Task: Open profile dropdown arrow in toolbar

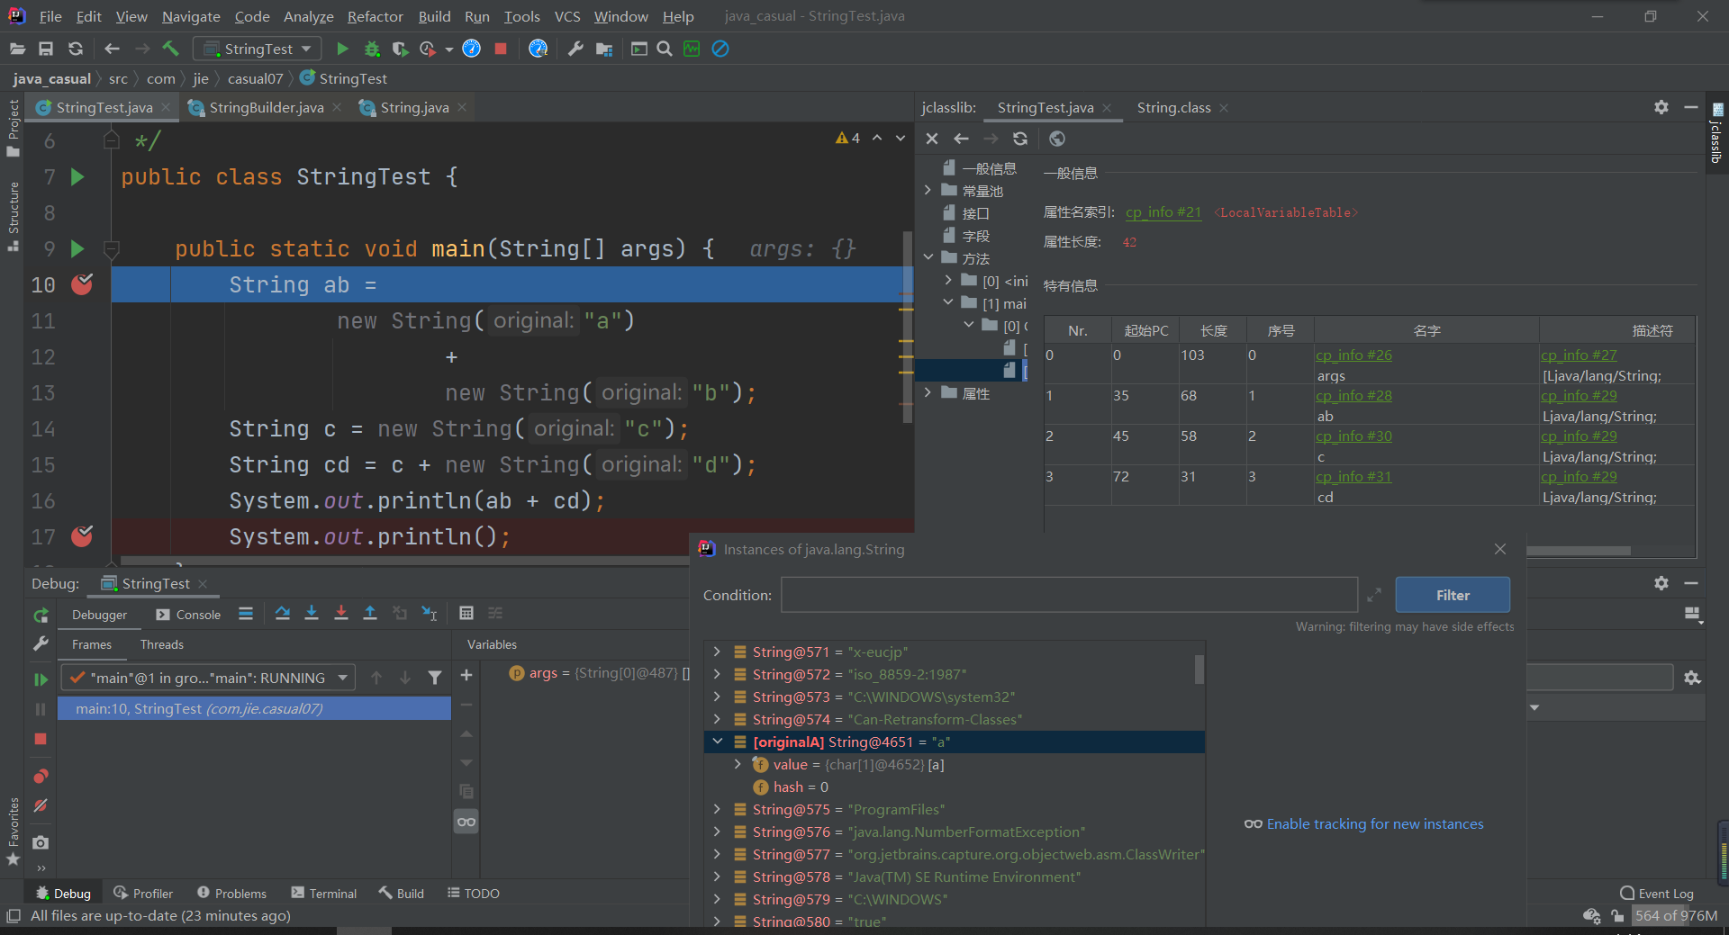Action: (x=448, y=49)
